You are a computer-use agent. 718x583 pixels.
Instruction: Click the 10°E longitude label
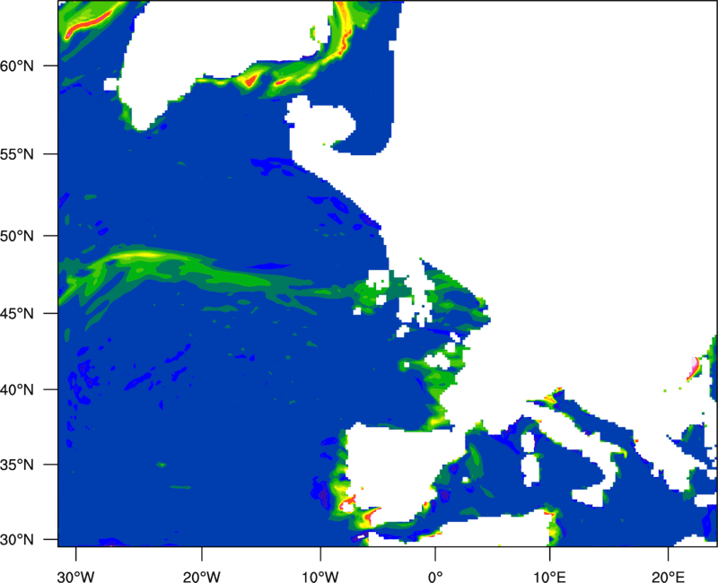[x=549, y=577]
